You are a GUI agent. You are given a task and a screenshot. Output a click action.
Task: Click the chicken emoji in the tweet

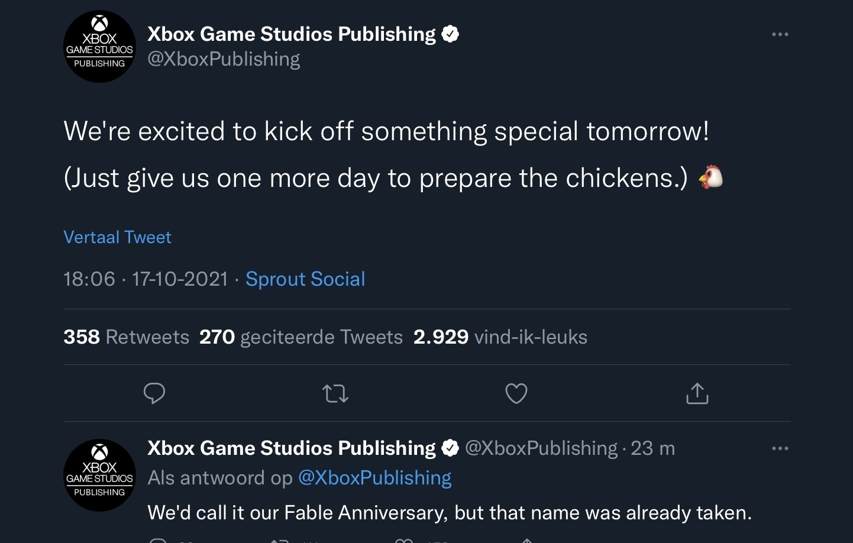pos(711,177)
